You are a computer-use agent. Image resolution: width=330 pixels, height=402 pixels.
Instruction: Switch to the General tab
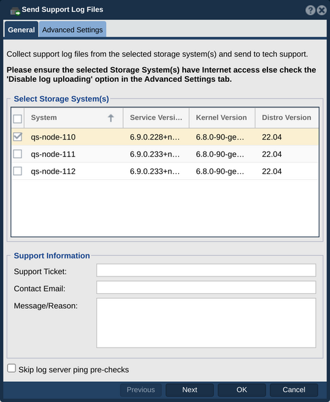(x=22, y=30)
